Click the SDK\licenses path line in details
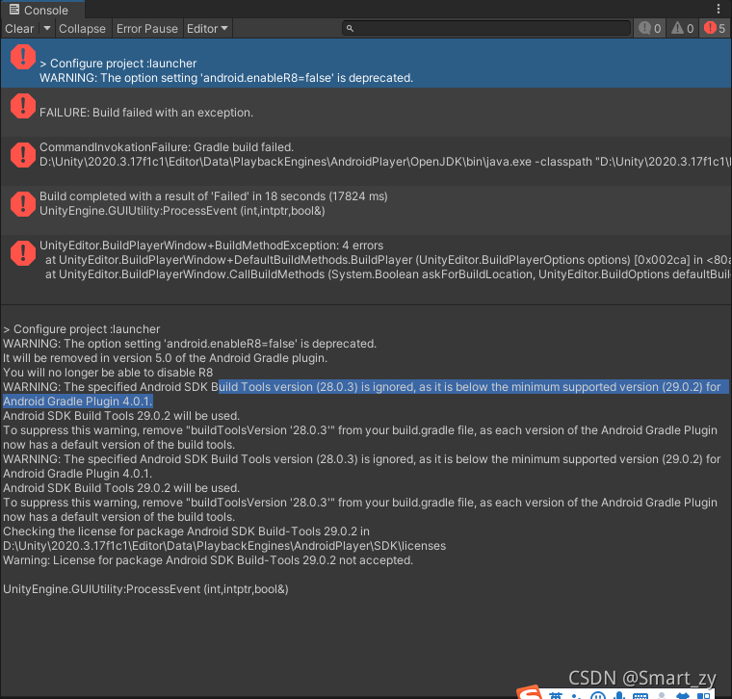Screen dimensions: 732x699 click(224, 546)
